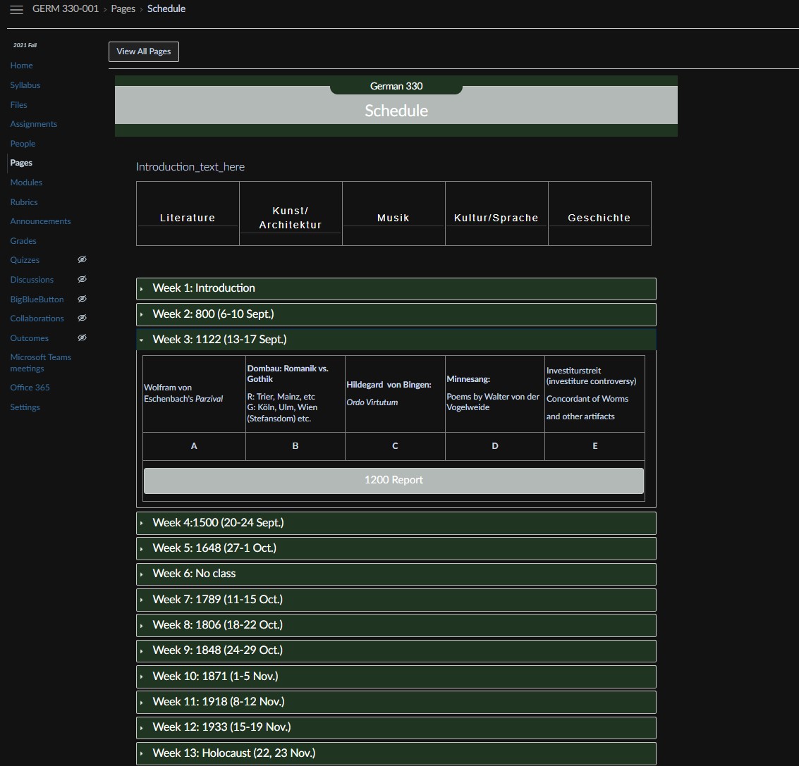Screen dimensions: 799x766
Task: Toggle visibility icon next to BigBlueButton
Action: (82, 299)
